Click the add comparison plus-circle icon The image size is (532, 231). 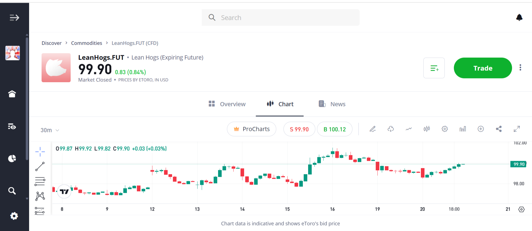click(x=481, y=129)
